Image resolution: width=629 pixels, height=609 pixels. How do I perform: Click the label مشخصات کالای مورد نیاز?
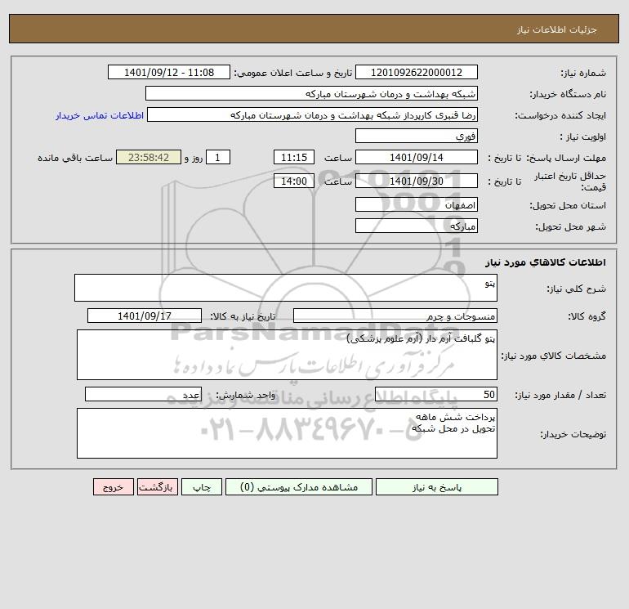554,356
